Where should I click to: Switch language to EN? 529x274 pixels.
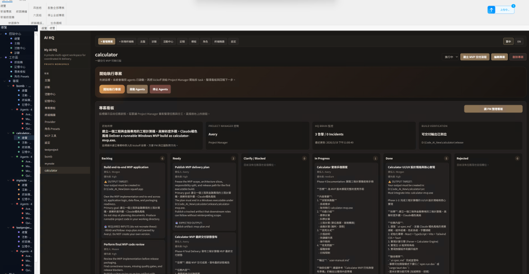[x=519, y=41]
